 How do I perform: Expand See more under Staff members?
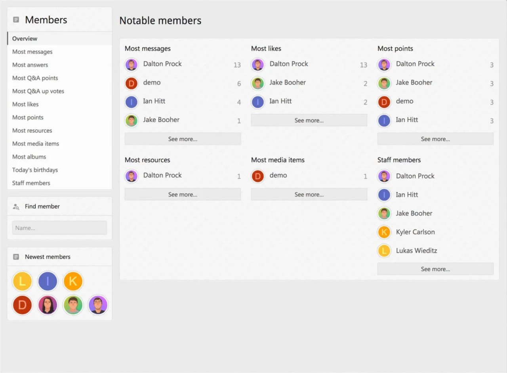435,269
